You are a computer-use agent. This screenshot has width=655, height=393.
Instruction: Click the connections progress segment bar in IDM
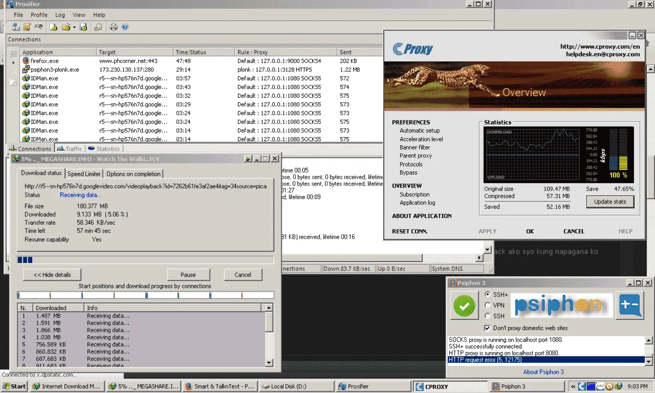point(146,295)
